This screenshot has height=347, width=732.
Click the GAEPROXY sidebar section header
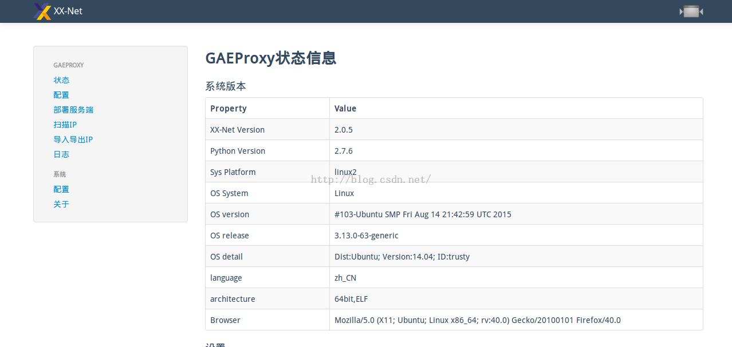[69, 65]
